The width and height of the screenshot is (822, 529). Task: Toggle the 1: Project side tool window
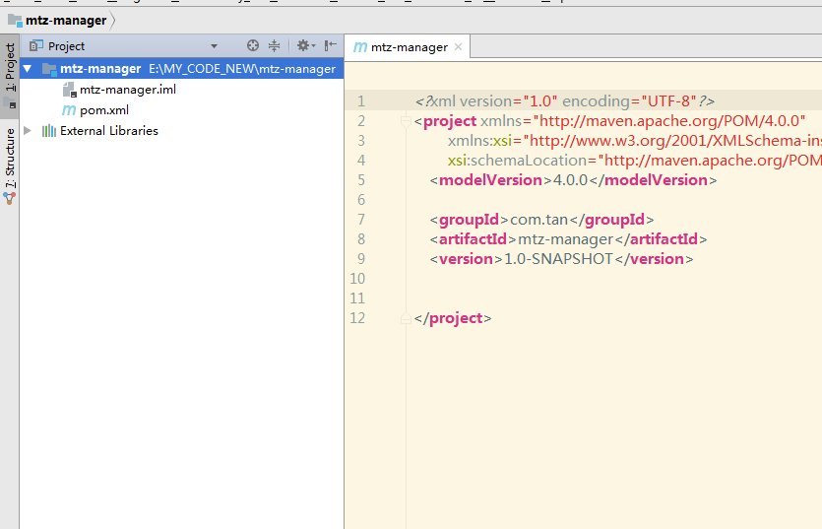point(10,67)
